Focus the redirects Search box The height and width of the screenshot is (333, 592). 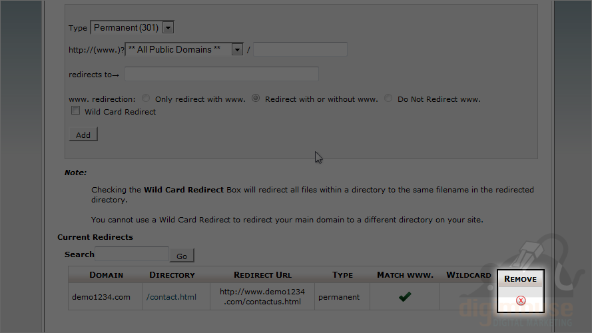pyautogui.click(x=132, y=254)
